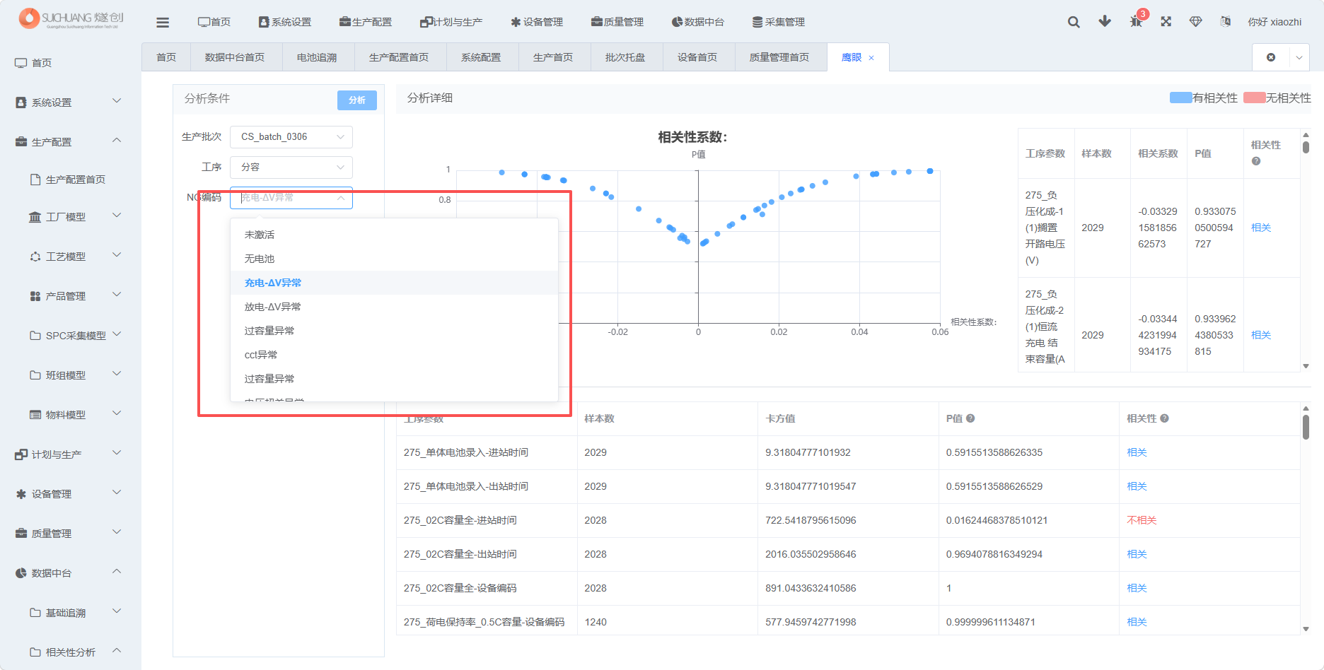Click the blue 分析 button
This screenshot has height=670, width=1324.
click(x=357, y=100)
